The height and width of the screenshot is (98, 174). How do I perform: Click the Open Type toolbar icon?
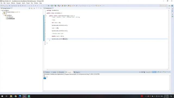[x=69, y=5]
